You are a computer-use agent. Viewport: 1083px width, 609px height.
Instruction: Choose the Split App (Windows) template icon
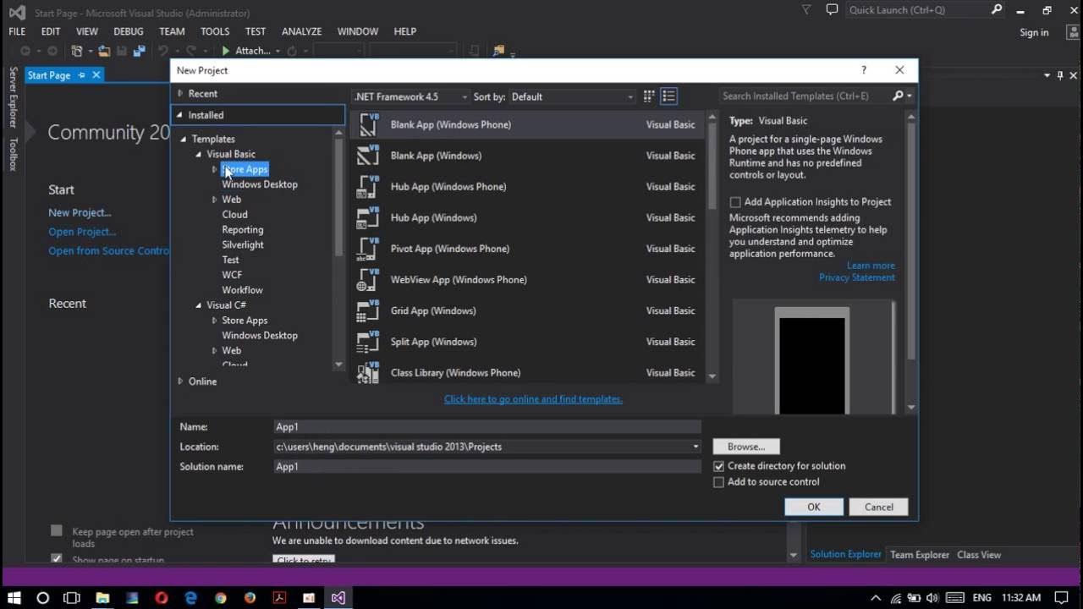[x=368, y=342]
